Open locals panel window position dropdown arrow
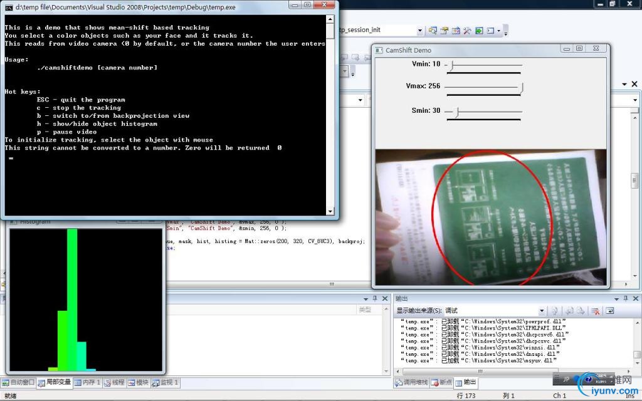 pyautogui.click(x=366, y=299)
